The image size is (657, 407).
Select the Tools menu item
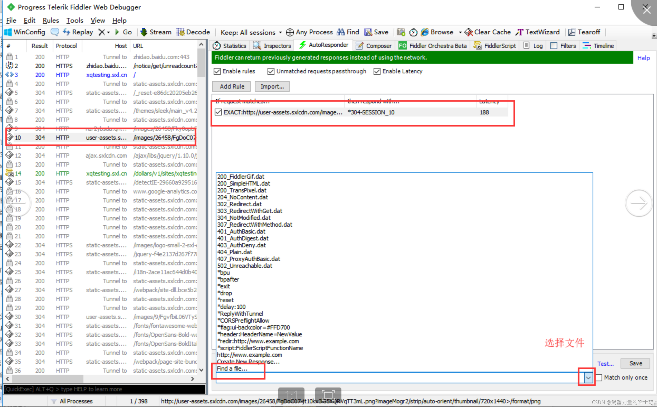(74, 21)
